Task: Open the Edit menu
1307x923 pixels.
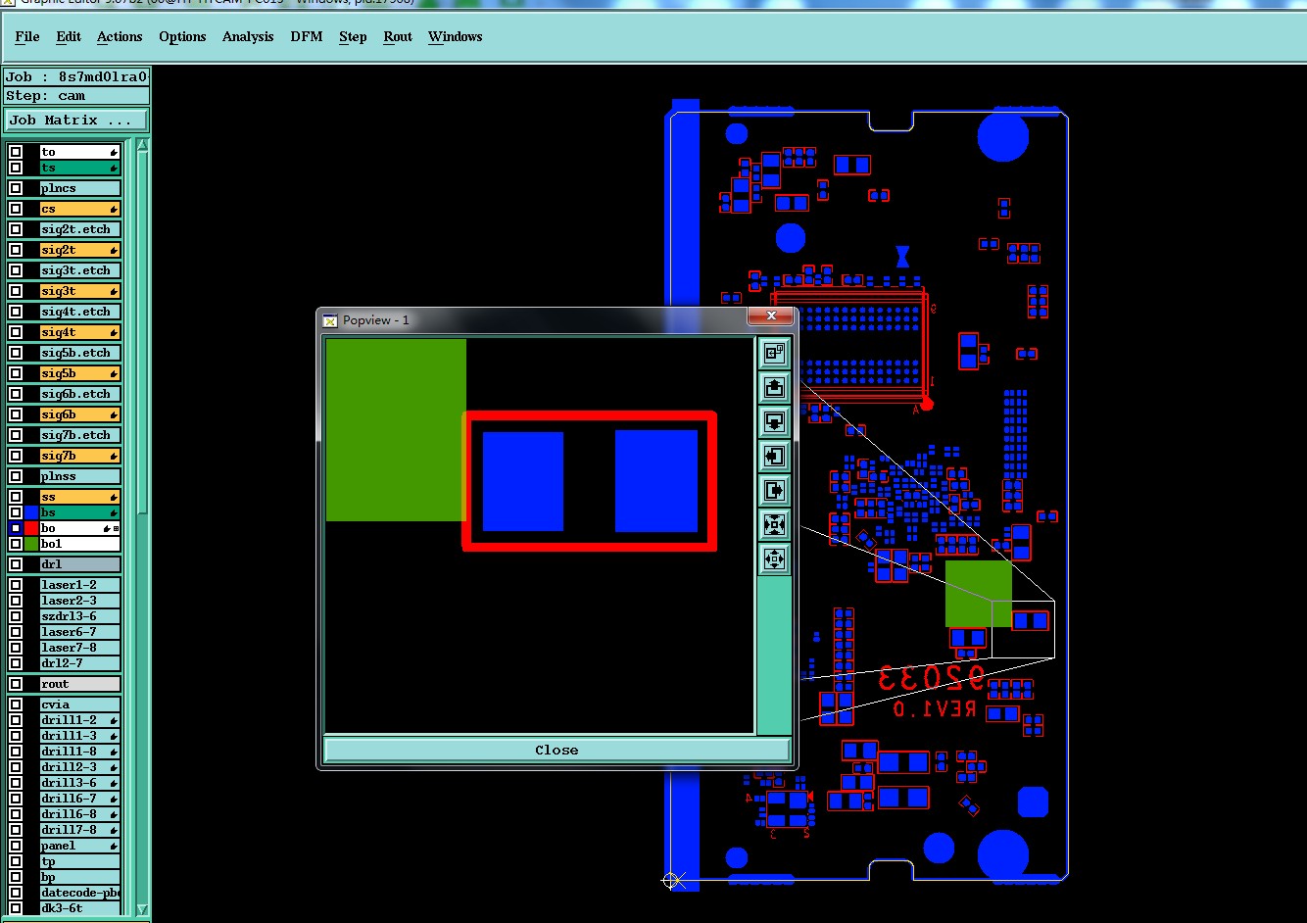Action: tap(69, 36)
